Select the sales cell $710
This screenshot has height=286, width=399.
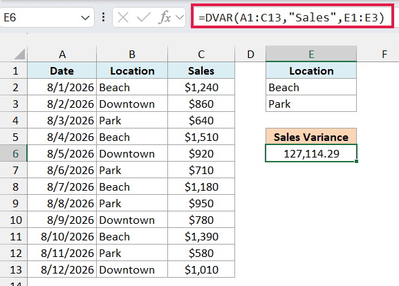[201, 170]
